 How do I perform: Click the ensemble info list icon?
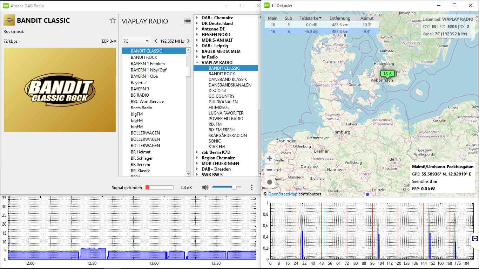coord(188,21)
